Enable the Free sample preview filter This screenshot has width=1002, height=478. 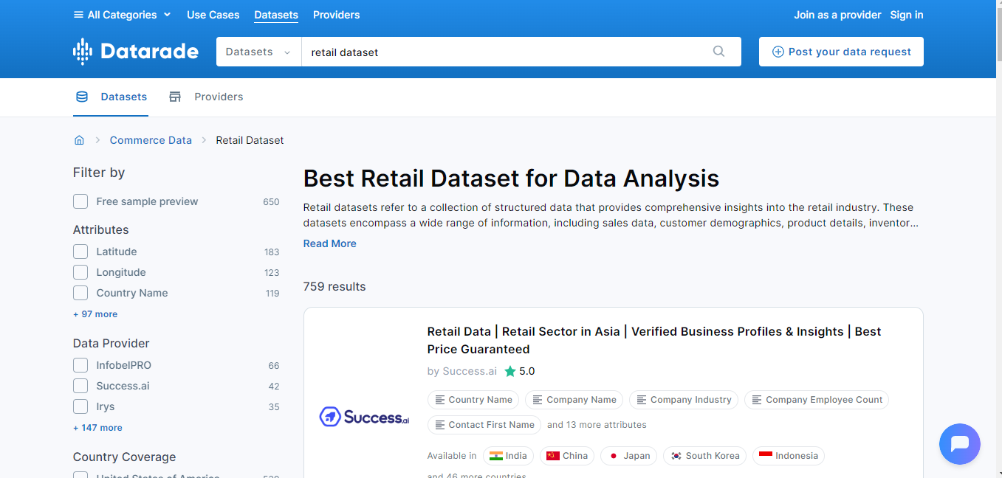click(80, 201)
